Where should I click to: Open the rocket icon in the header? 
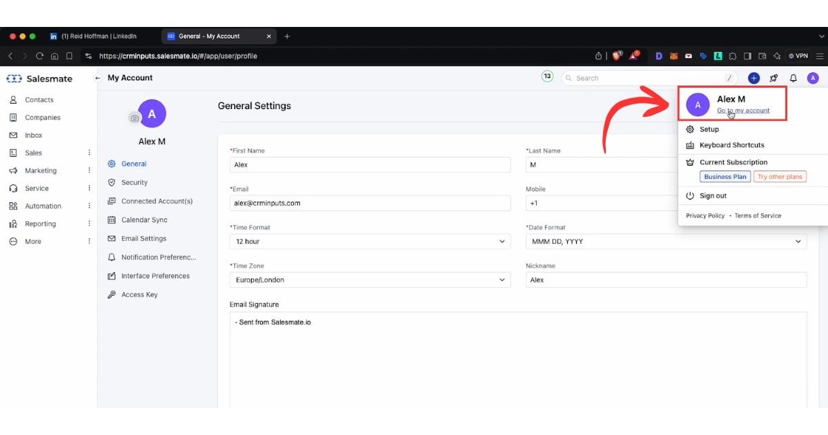tap(773, 78)
